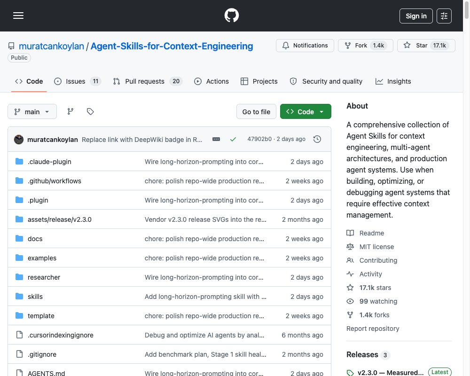This screenshot has height=376, width=470.
Task: Open the docs folder
Action: pos(35,239)
